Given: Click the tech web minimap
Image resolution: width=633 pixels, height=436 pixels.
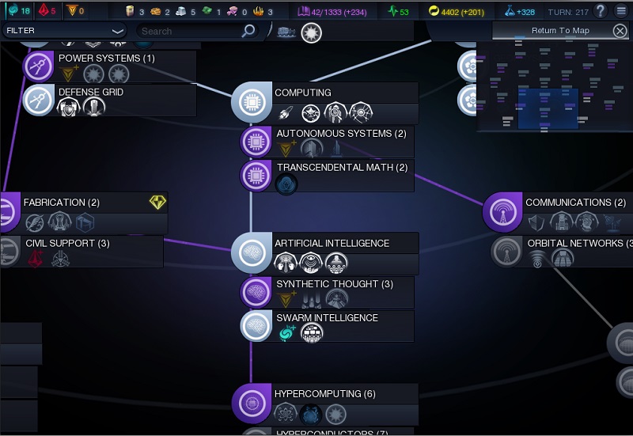Looking at the screenshot, I should click(x=555, y=86).
